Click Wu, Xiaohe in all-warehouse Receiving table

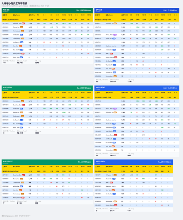[16, 50]
